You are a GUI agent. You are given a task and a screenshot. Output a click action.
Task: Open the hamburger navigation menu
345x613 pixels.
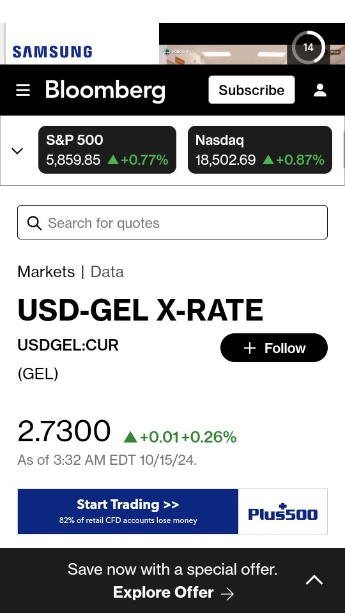point(23,90)
